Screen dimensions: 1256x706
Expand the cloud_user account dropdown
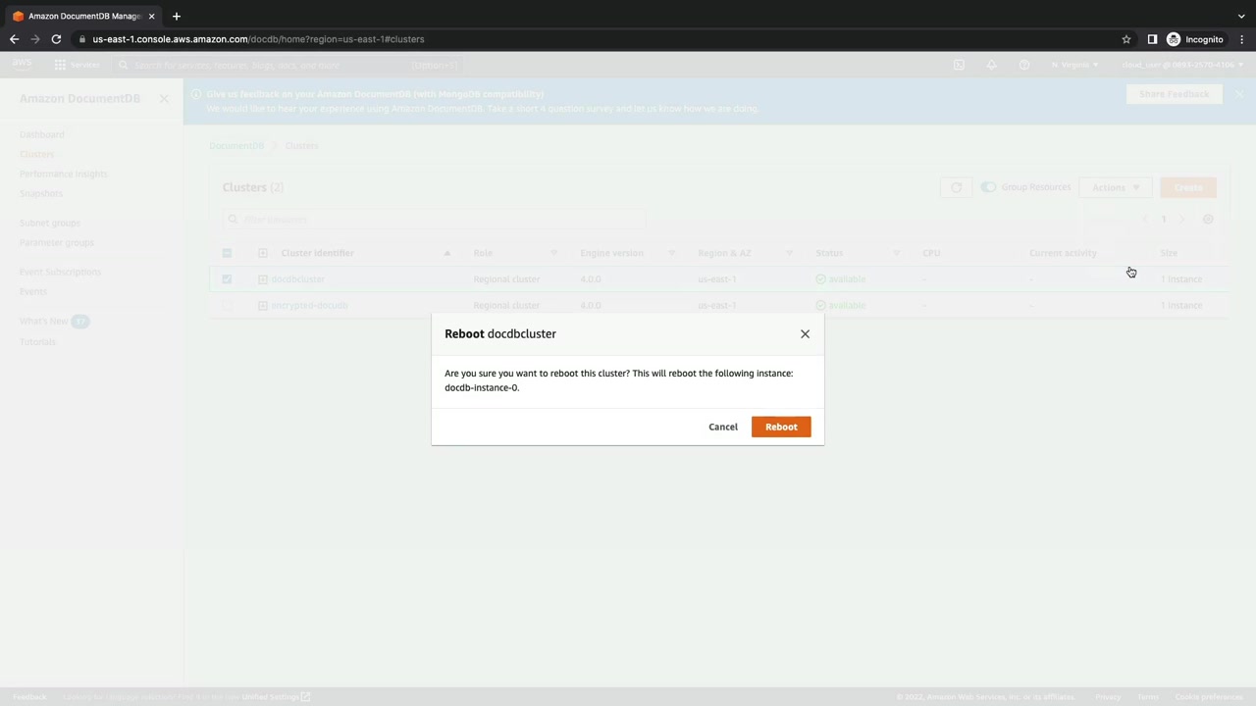(x=1182, y=65)
